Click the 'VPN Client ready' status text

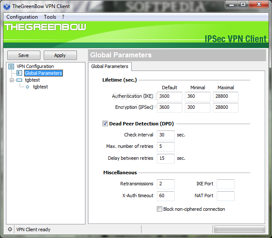[x=33, y=229]
